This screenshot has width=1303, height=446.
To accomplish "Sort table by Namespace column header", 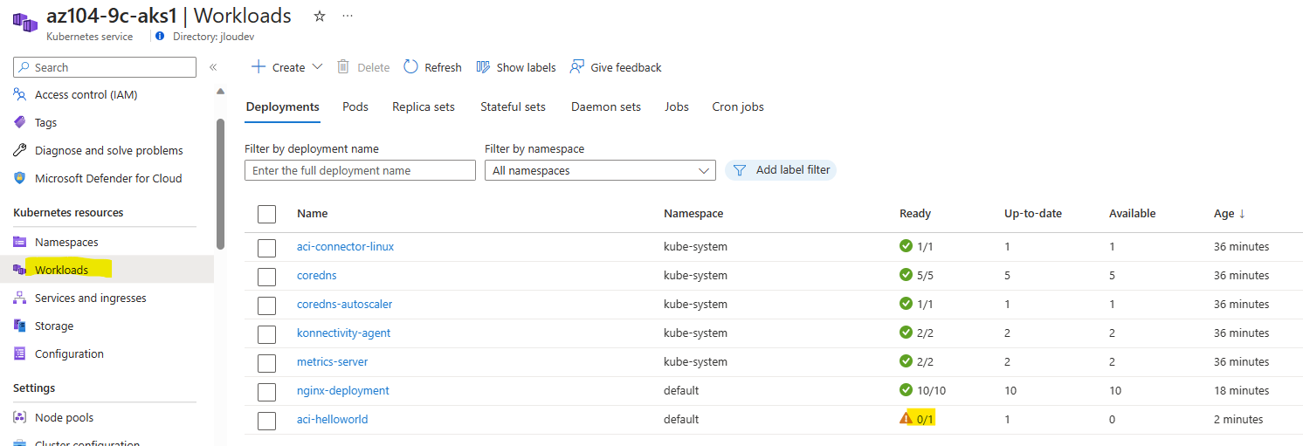I will pyautogui.click(x=693, y=214).
